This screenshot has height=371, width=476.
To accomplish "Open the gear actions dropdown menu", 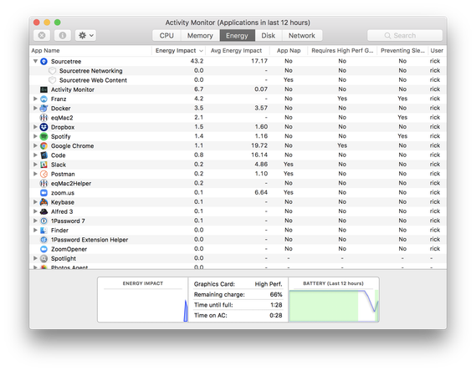I will pyautogui.click(x=85, y=35).
